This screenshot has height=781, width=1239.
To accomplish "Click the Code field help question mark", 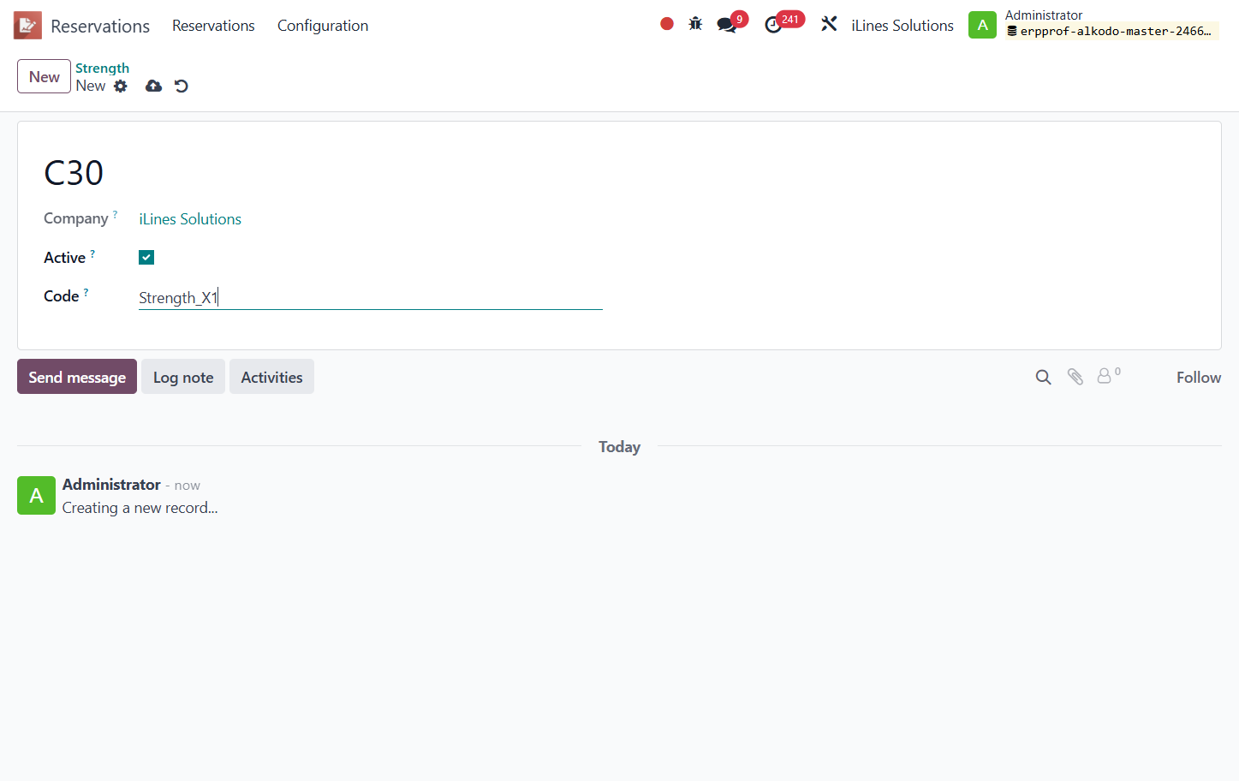I will (x=86, y=292).
